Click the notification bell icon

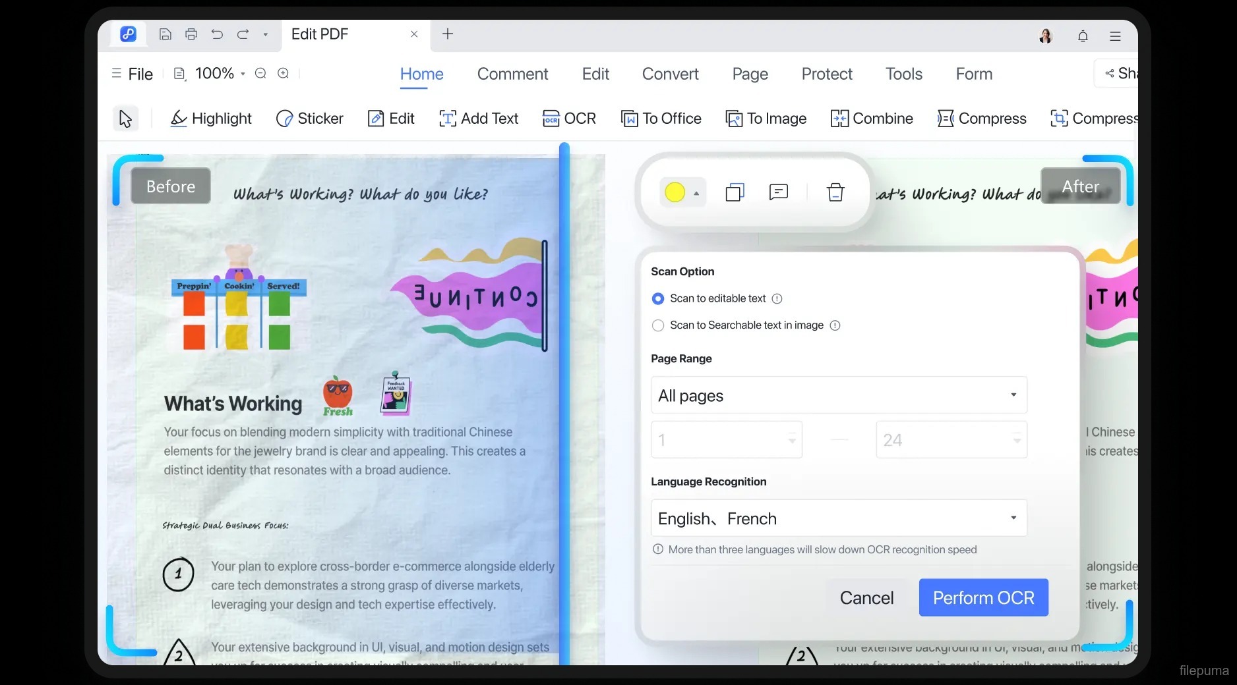click(1083, 36)
